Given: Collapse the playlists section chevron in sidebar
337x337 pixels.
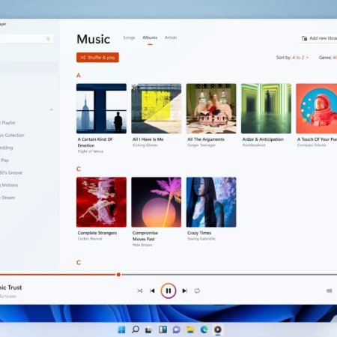Looking at the screenshot, I should pyautogui.click(x=52, y=109).
